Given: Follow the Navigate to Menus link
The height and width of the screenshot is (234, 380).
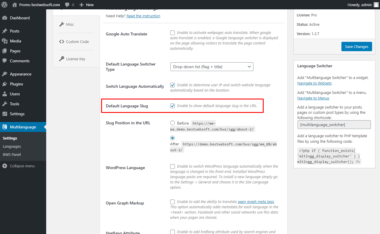Looking at the screenshot, I should tap(313, 98).
